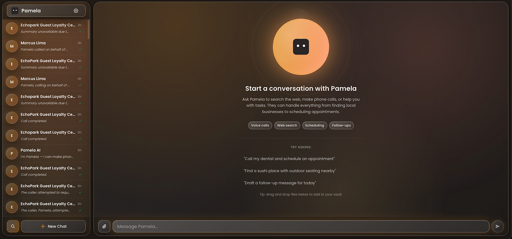Image resolution: width=512 pixels, height=239 pixels.
Task: Open chat "The caller, Pamela, attempte..."
Action: coord(45,207)
